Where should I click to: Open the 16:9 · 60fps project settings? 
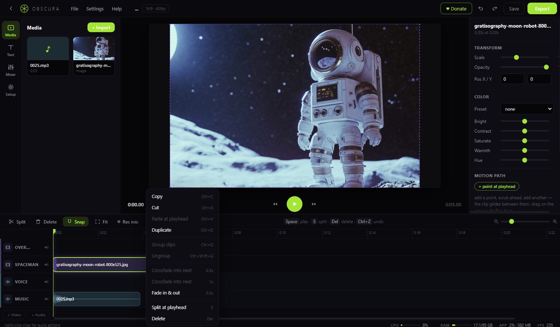coord(155,9)
